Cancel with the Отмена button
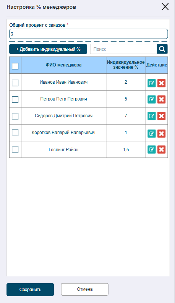This screenshot has width=175, height=303. pyautogui.click(x=84, y=289)
